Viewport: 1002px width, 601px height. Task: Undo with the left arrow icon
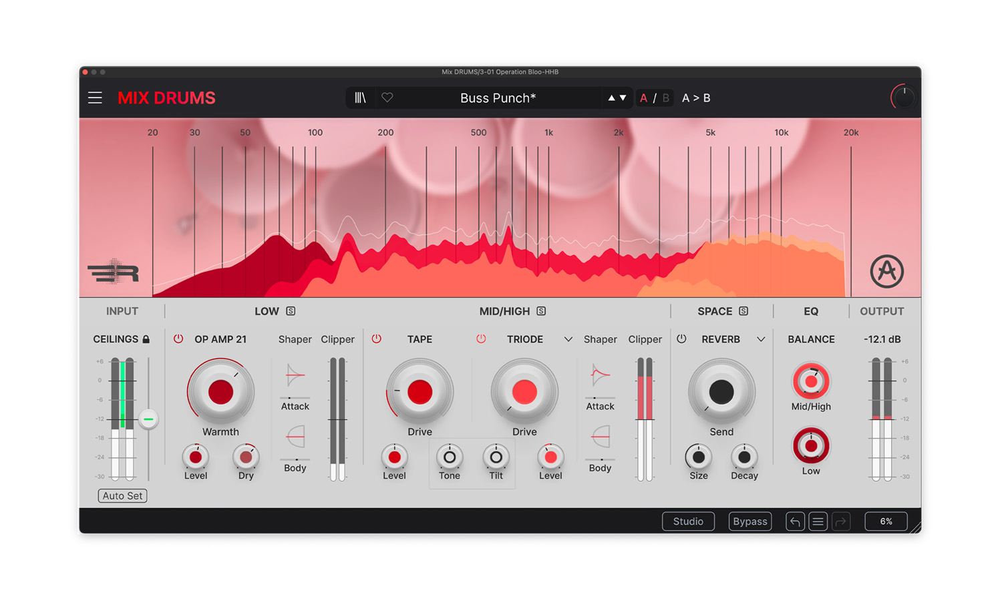click(x=795, y=522)
